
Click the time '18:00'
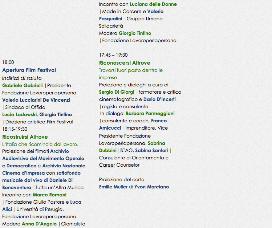[8, 62]
